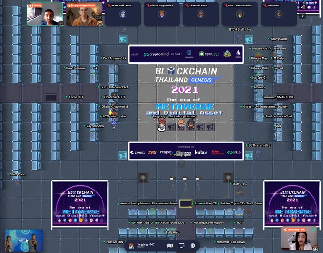Click the 'Nihkoro' name label
323x253 pixels.
(259, 87)
